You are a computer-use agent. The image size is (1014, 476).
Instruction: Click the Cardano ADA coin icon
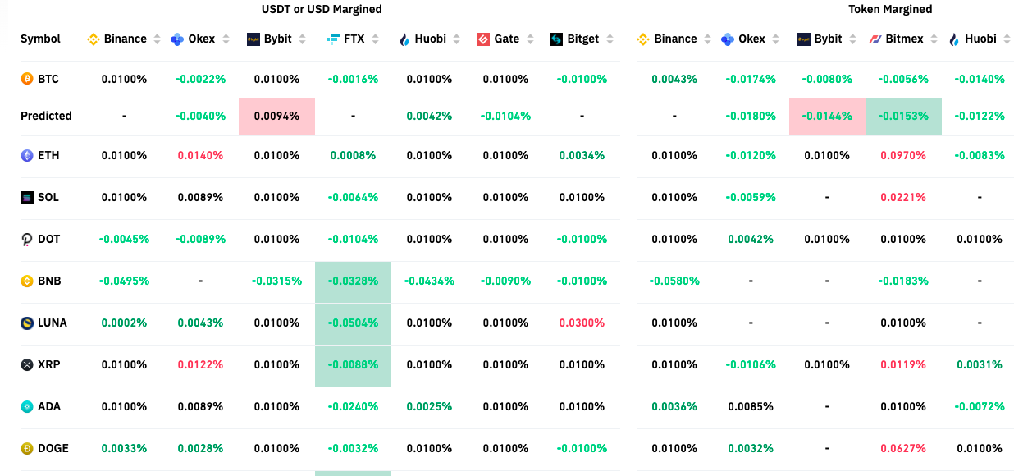(x=27, y=406)
